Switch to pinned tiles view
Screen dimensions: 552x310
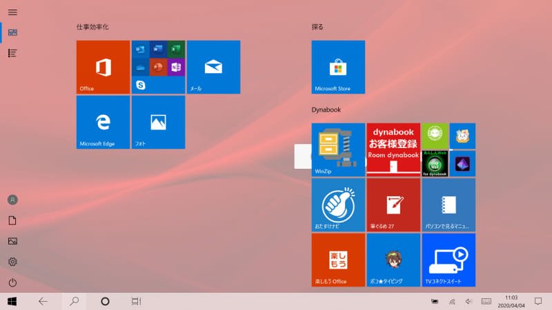pos(12,32)
